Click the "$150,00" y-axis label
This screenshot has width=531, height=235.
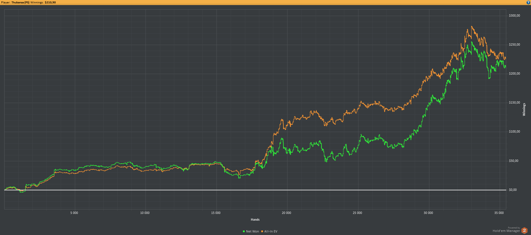tap(514, 102)
